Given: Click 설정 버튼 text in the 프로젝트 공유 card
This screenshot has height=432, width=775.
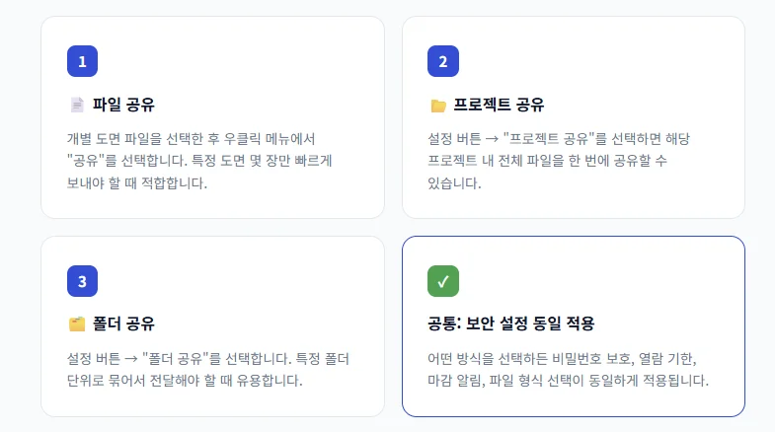Looking at the screenshot, I should pos(453,138).
